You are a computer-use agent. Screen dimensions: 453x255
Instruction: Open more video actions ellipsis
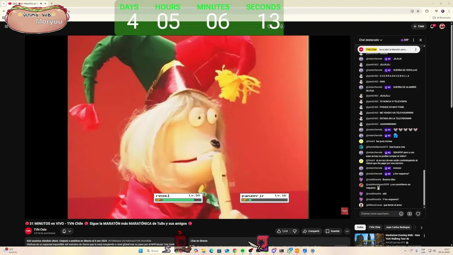tap(347, 231)
